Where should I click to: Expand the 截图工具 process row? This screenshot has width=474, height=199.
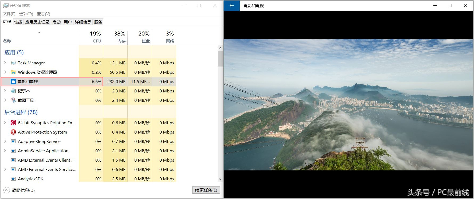(x=5, y=100)
